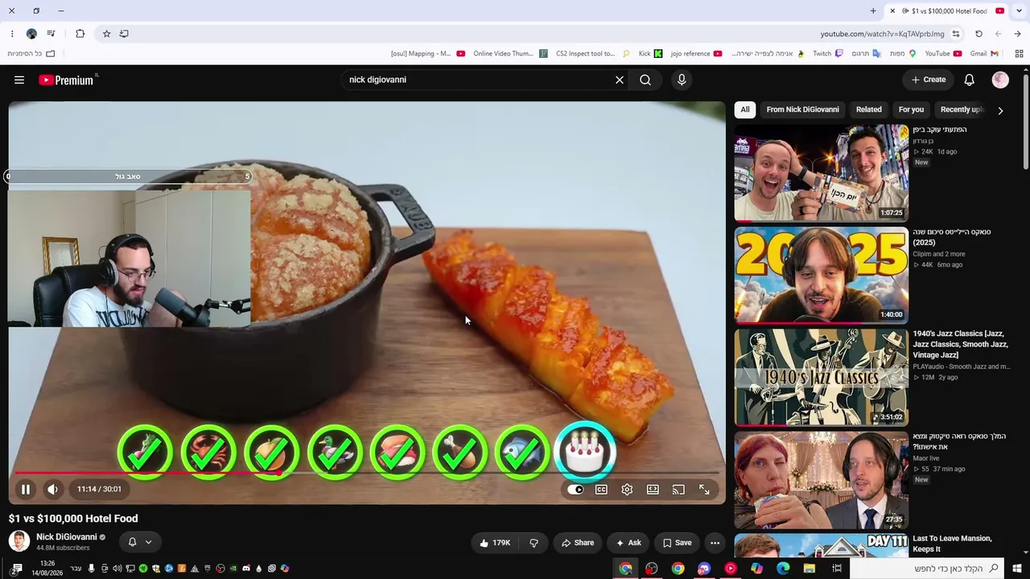Viewport: 1030px width, 579px height.
Task: Toggle closed captions in the player
Action: [601, 489]
